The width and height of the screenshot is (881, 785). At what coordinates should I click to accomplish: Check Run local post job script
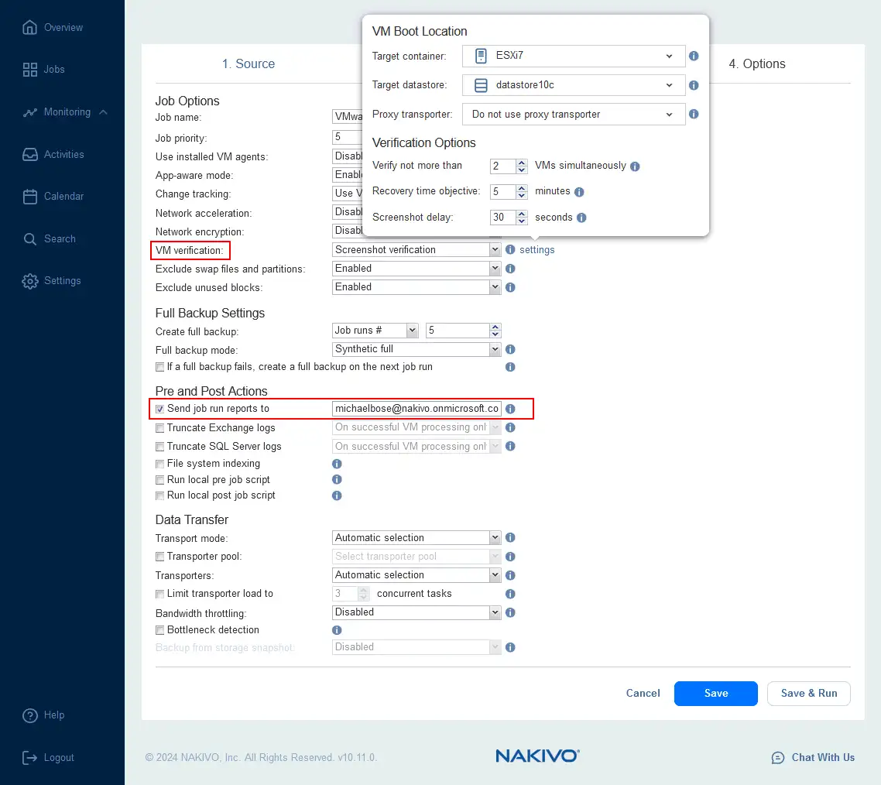click(x=160, y=495)
